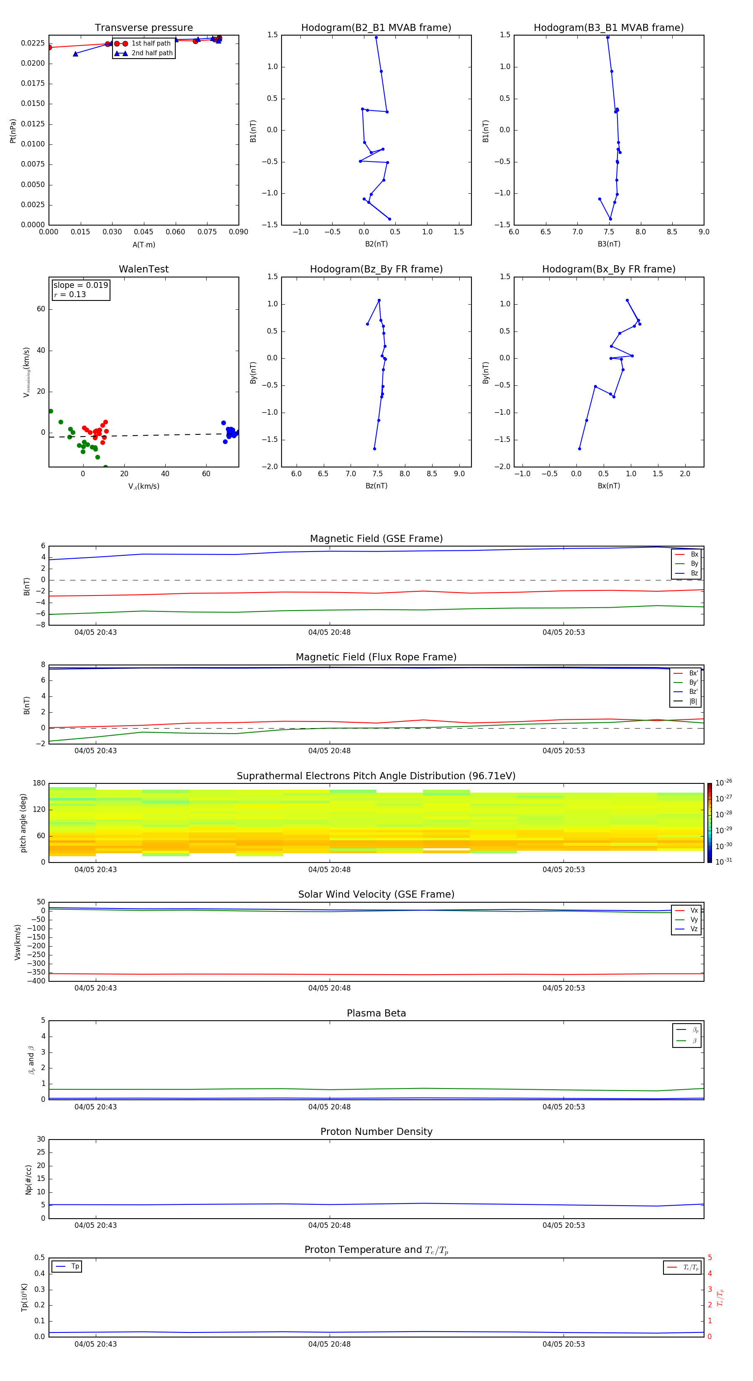Click the green β entry in the Plasma Beta legend
Screen dimensions: 753x1381
[687, 1041]
